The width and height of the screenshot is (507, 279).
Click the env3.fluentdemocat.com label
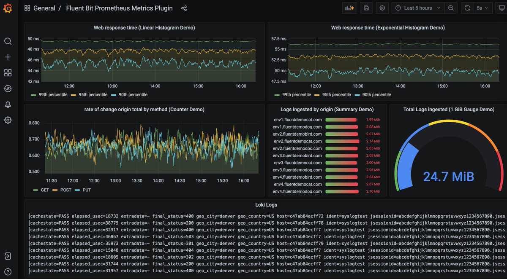pyautogui.click(x=298, y=163)
